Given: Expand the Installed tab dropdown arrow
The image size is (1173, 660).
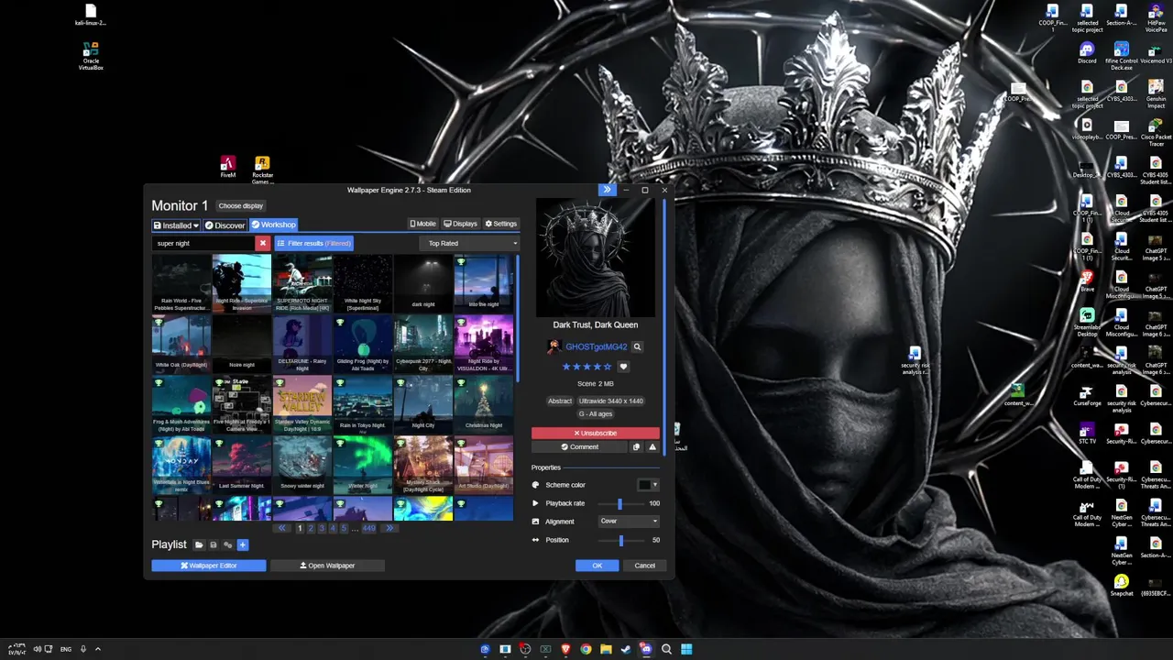Looking at the screenshot, I should click(x=196, y=225).
